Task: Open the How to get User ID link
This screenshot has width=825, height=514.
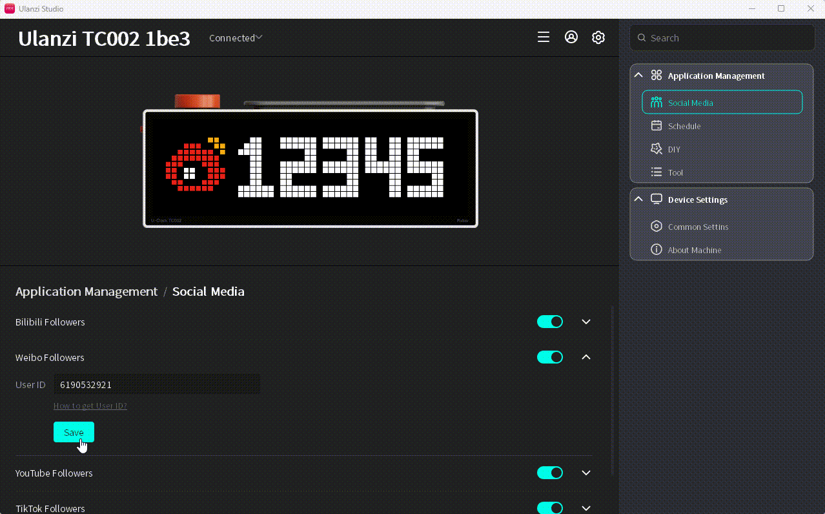Action: point(90,406)
